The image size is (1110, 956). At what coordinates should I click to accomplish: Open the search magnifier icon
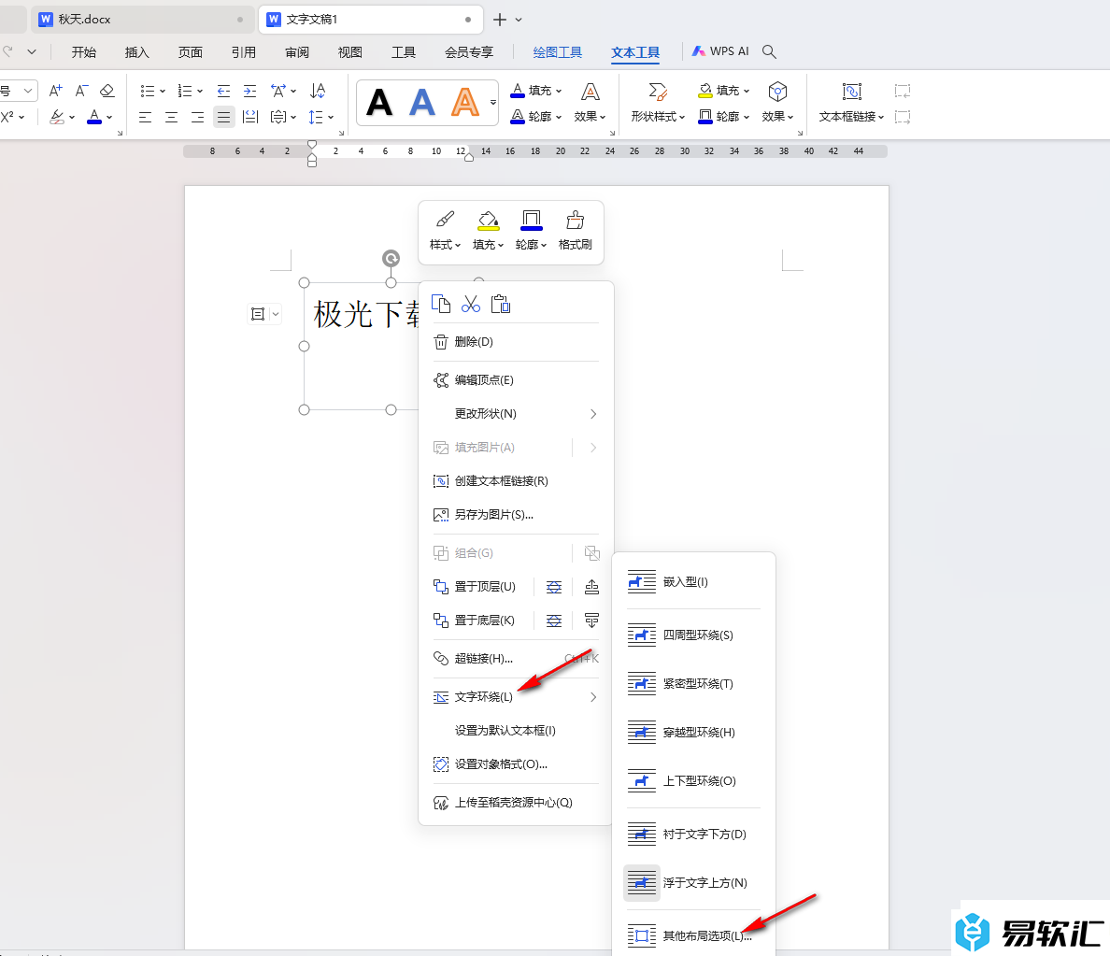tap(769, 51)
